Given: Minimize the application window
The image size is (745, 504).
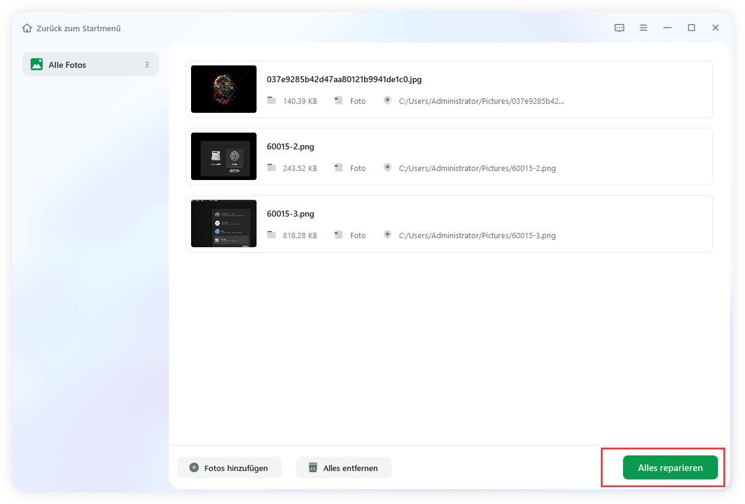Looking at the screenshot, I should click(667, 28).
